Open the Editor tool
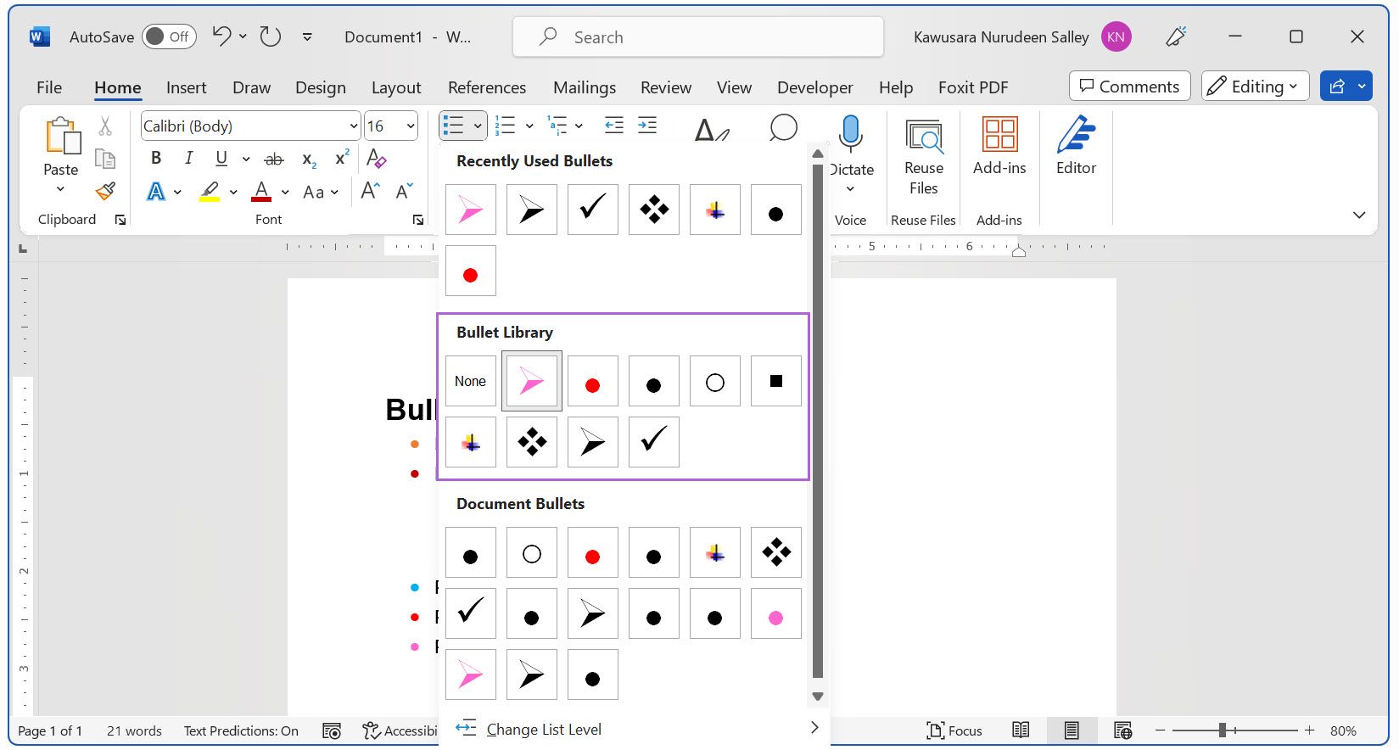 click(x=1076, y=145)
